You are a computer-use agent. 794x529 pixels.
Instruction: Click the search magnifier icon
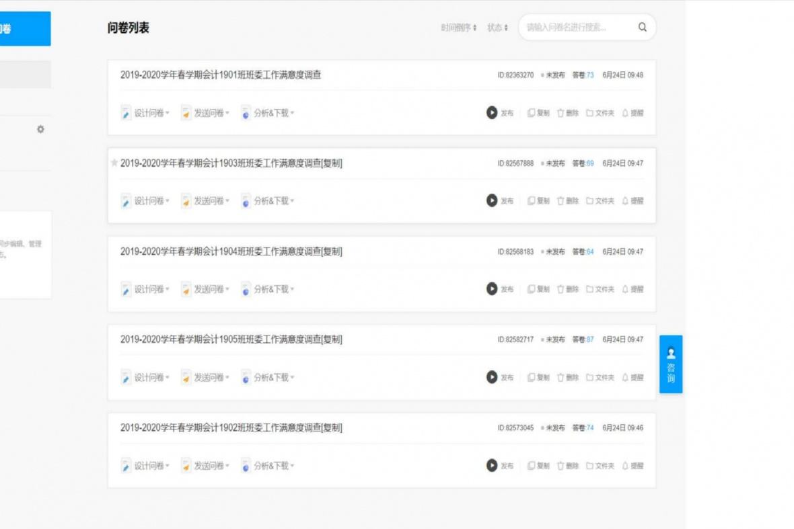point(642,28)
